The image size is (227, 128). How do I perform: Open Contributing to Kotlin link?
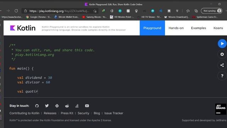[x=24, y=113]
